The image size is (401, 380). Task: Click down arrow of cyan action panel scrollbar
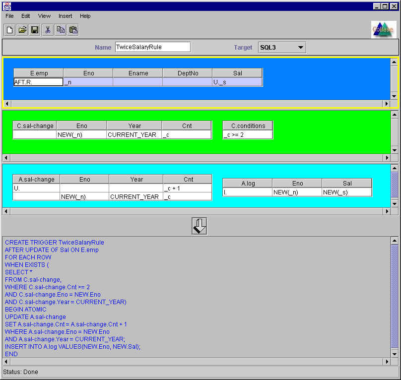tap(395, 204)
